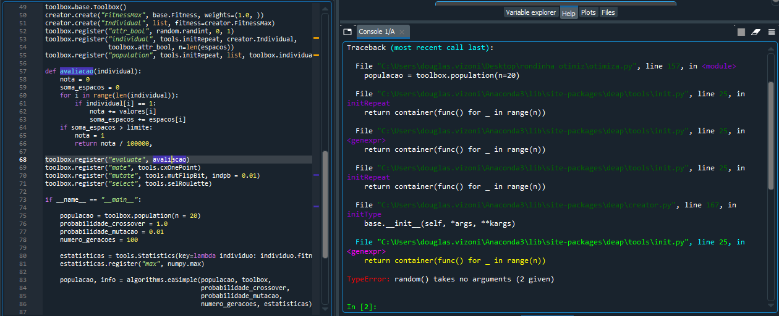Show the Plots tab
The height and width of the screenshot is (316, 779).
point(589,12)
